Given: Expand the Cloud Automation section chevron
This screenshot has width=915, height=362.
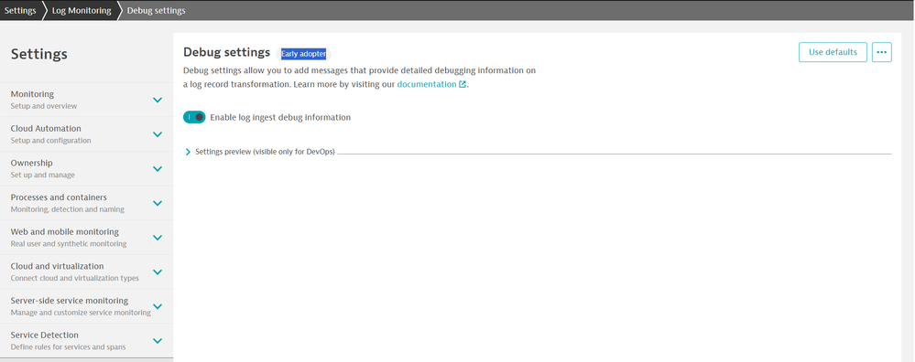Looking at the screenshot, I should [x=157, y=133].
